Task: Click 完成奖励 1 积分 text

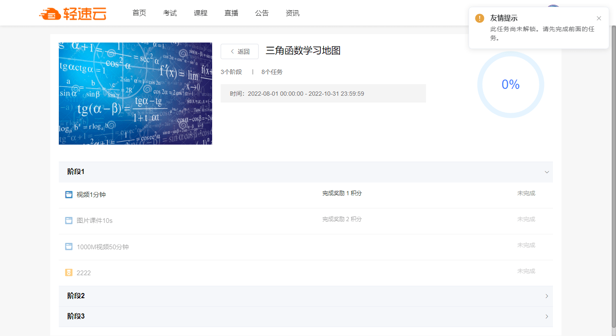Action: point(342,193)
